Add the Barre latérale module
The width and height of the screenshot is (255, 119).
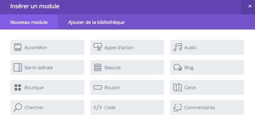(x=47, y=67)
